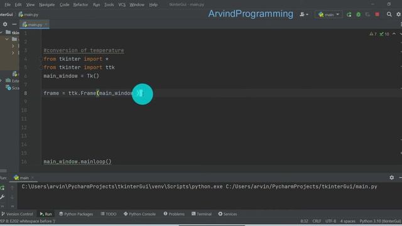The width and height of the screenshot is (402, 226).
Task: Open the Tools menu
Action: point(109,4)
